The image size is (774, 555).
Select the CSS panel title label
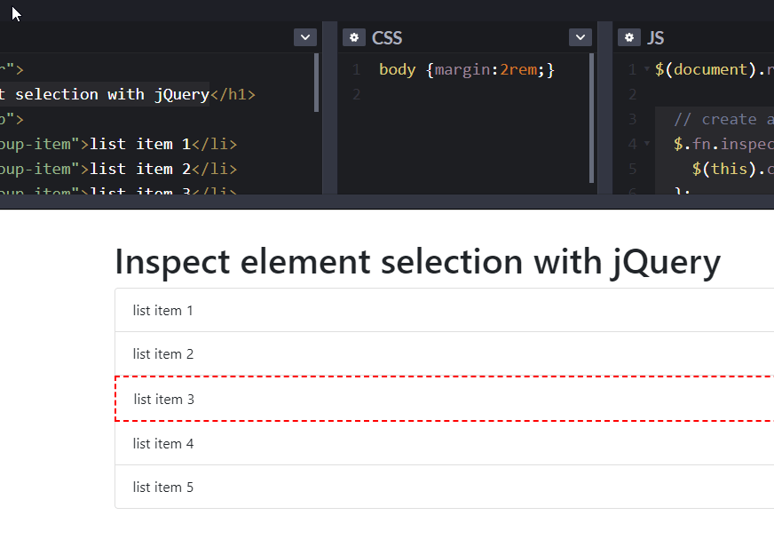pyautogui.click(x=387, y=38)
